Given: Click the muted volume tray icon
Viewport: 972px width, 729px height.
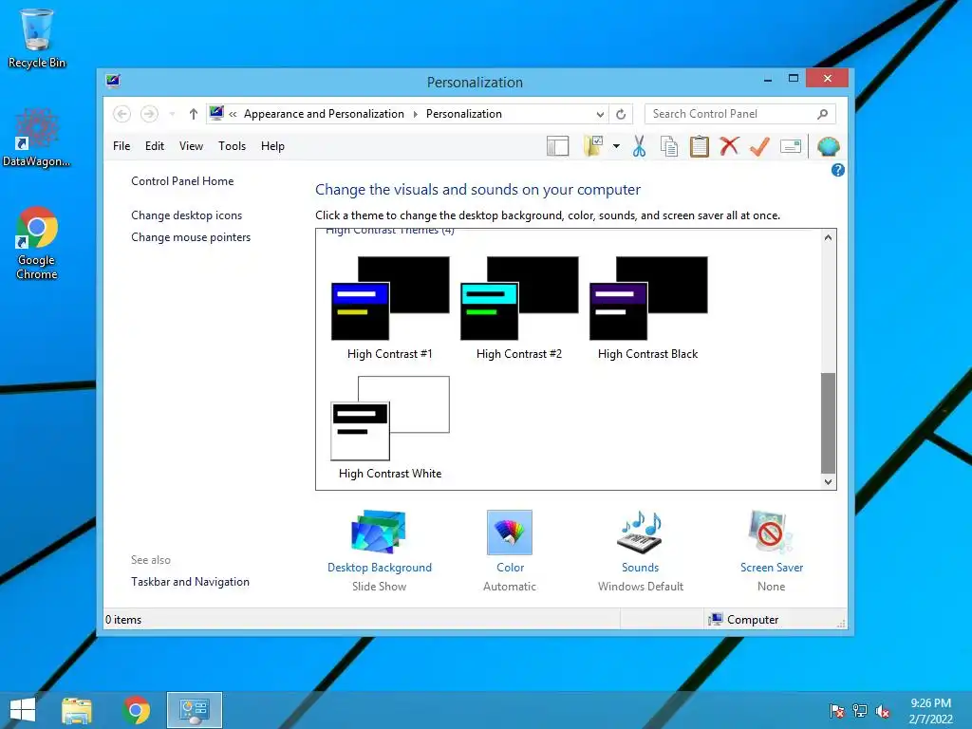Looking at the screenshot, I should [883, 711].
